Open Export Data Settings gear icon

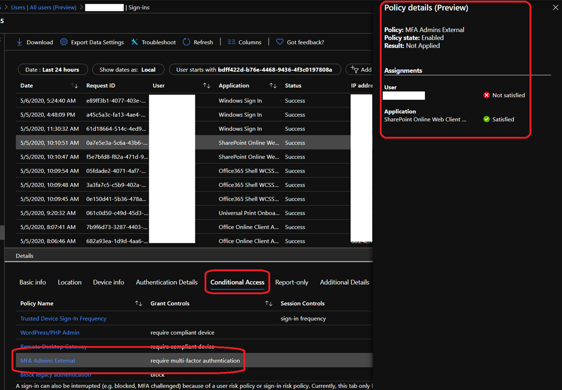64,42
